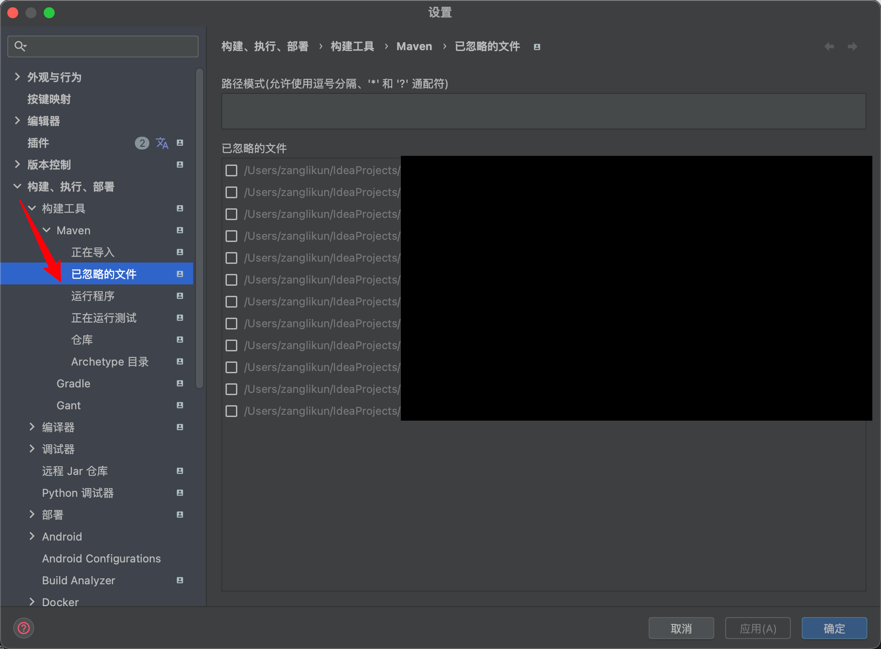Click the search magnifier icon in settings
The width and height of the screenshot is (881, 649).
20,46
